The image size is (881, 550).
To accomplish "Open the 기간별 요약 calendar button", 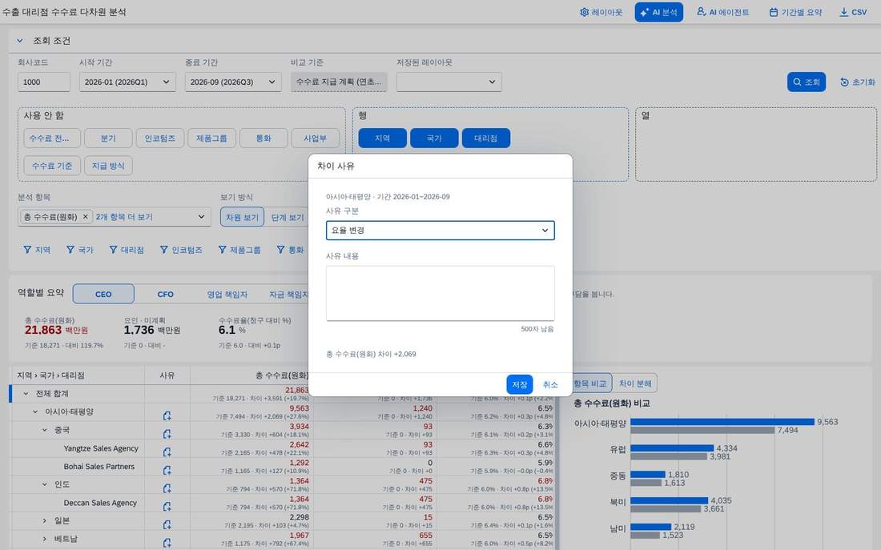I will (795, 12).
